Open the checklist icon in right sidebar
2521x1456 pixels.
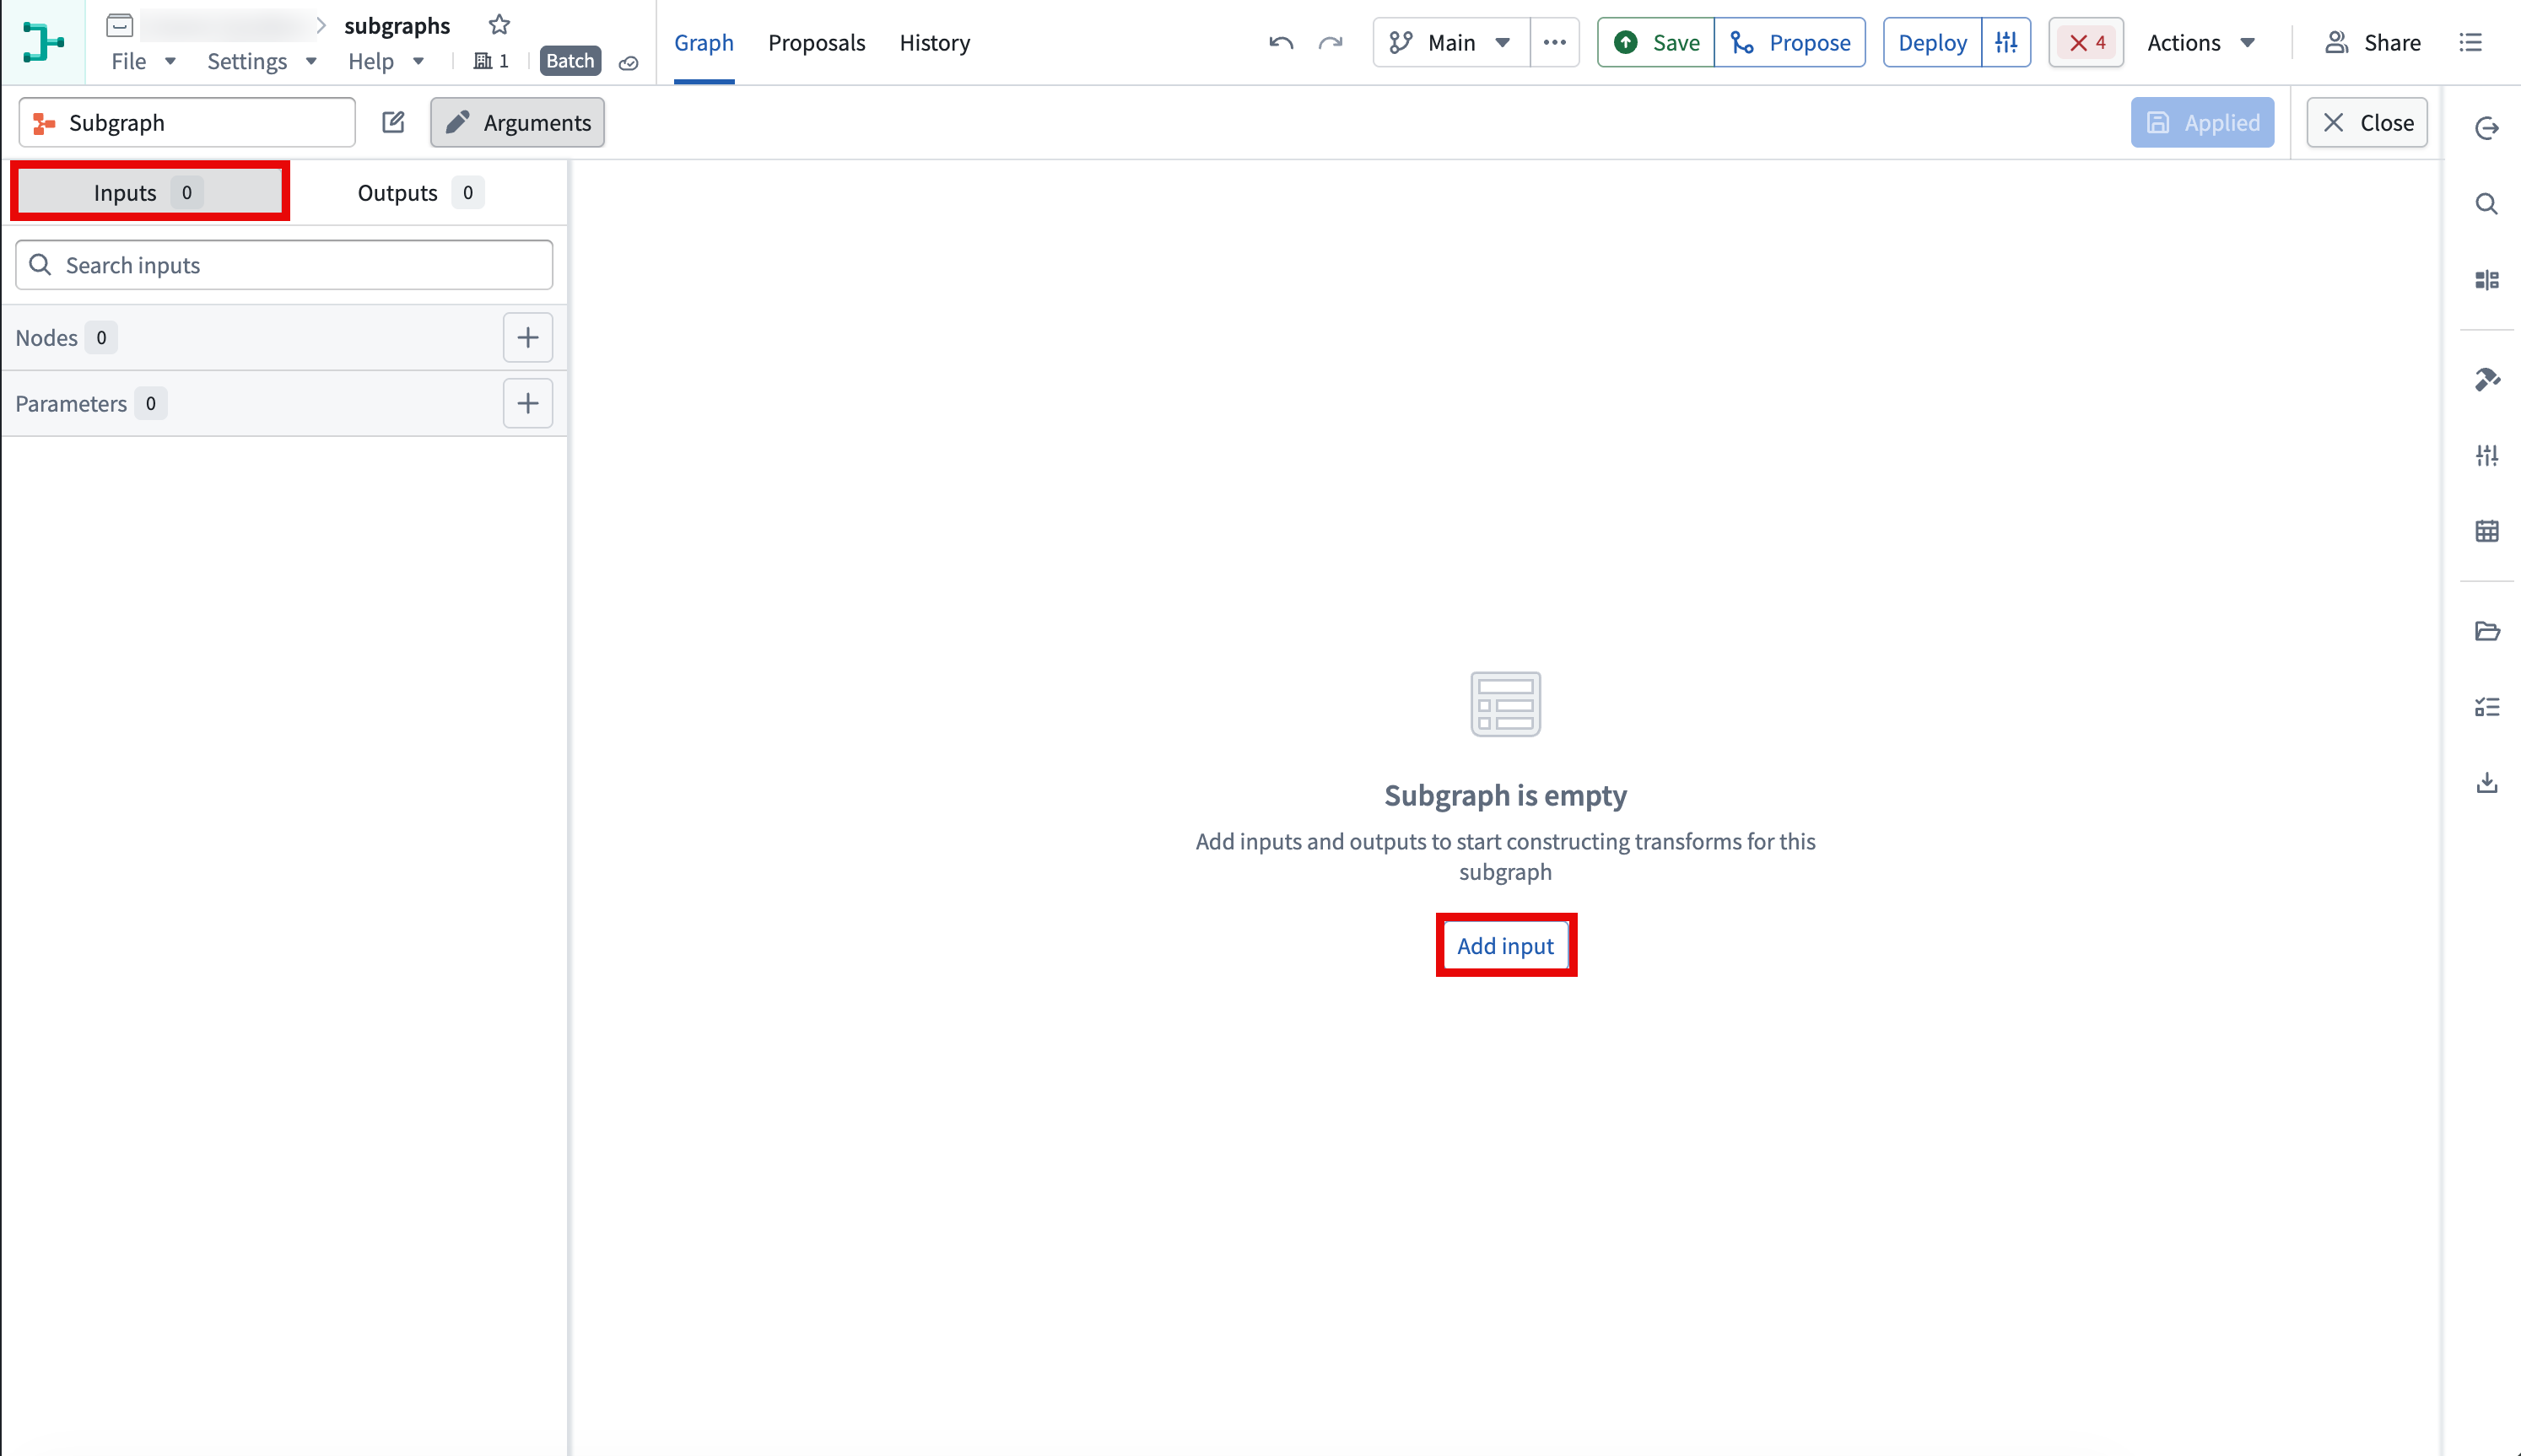point(2486,707)
